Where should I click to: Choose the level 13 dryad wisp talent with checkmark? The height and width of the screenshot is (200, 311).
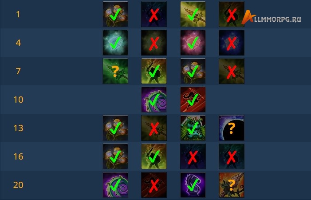[115, 128]
